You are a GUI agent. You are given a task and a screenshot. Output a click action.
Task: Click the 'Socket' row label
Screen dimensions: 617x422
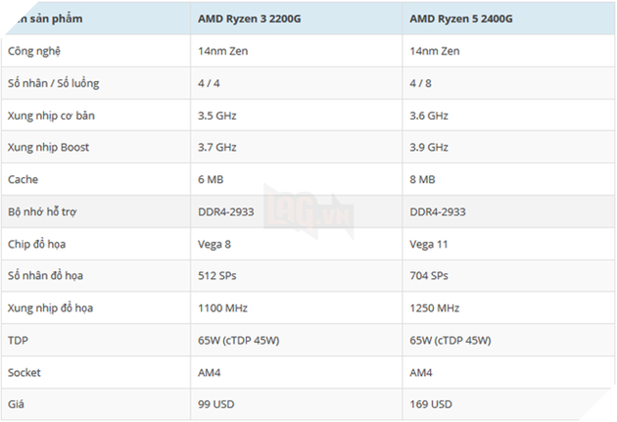[x=24, y=372]
